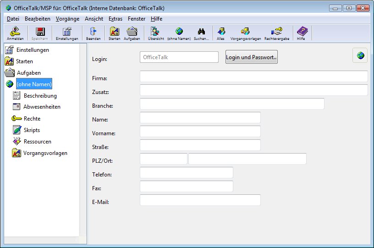Open the Bearbeiten menu
Image resolution: width=374 pixels, height=248 pixels.
tap(38, 19)
